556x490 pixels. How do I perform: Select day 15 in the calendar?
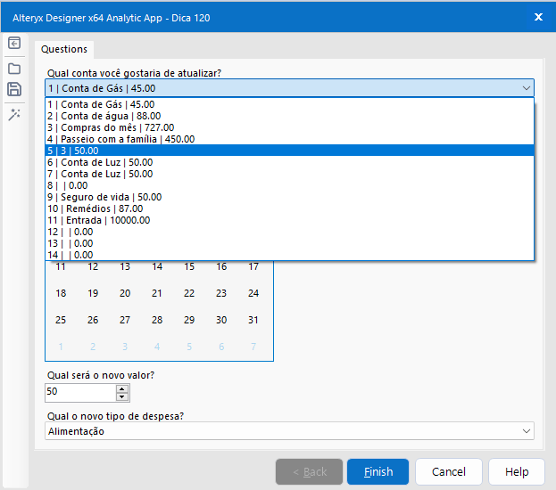tap(189, 266)
